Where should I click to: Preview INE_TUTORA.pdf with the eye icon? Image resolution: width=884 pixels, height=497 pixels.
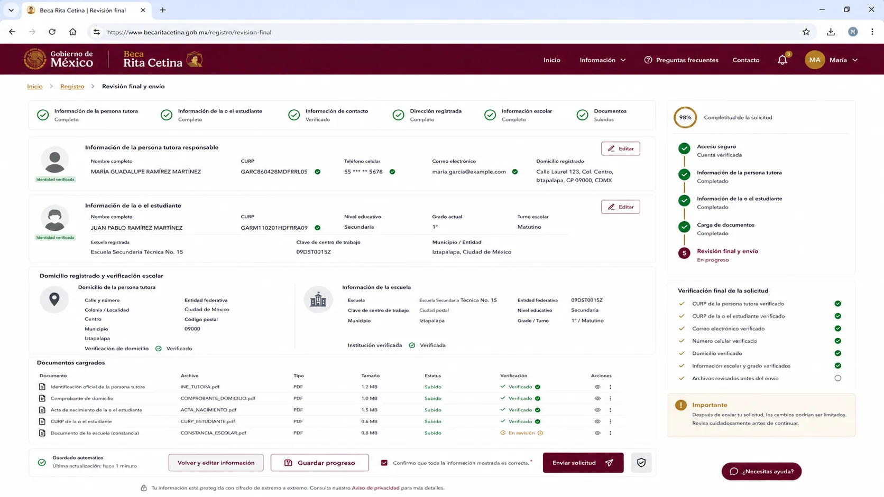click(597, 387)
